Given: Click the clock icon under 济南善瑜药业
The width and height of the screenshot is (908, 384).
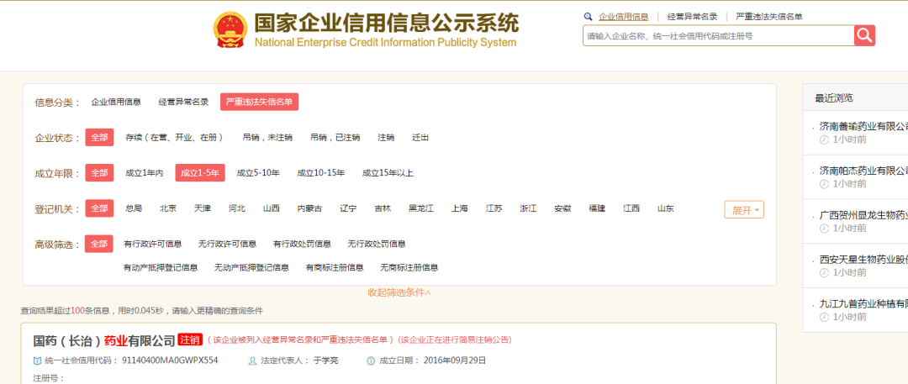Looking at the screenshot, I should click(824, 139).
